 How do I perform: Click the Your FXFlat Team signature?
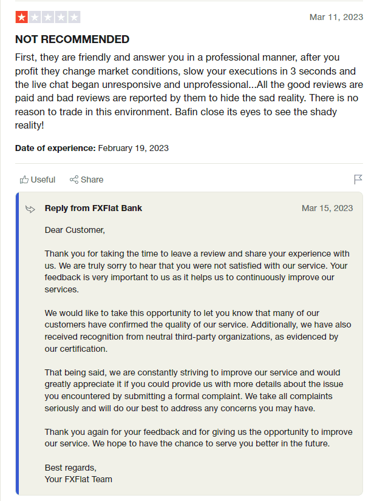pyautogui.click(x=78, y=479)
